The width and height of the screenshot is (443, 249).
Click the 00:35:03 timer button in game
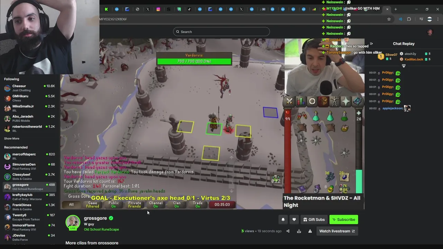(222, 205)
